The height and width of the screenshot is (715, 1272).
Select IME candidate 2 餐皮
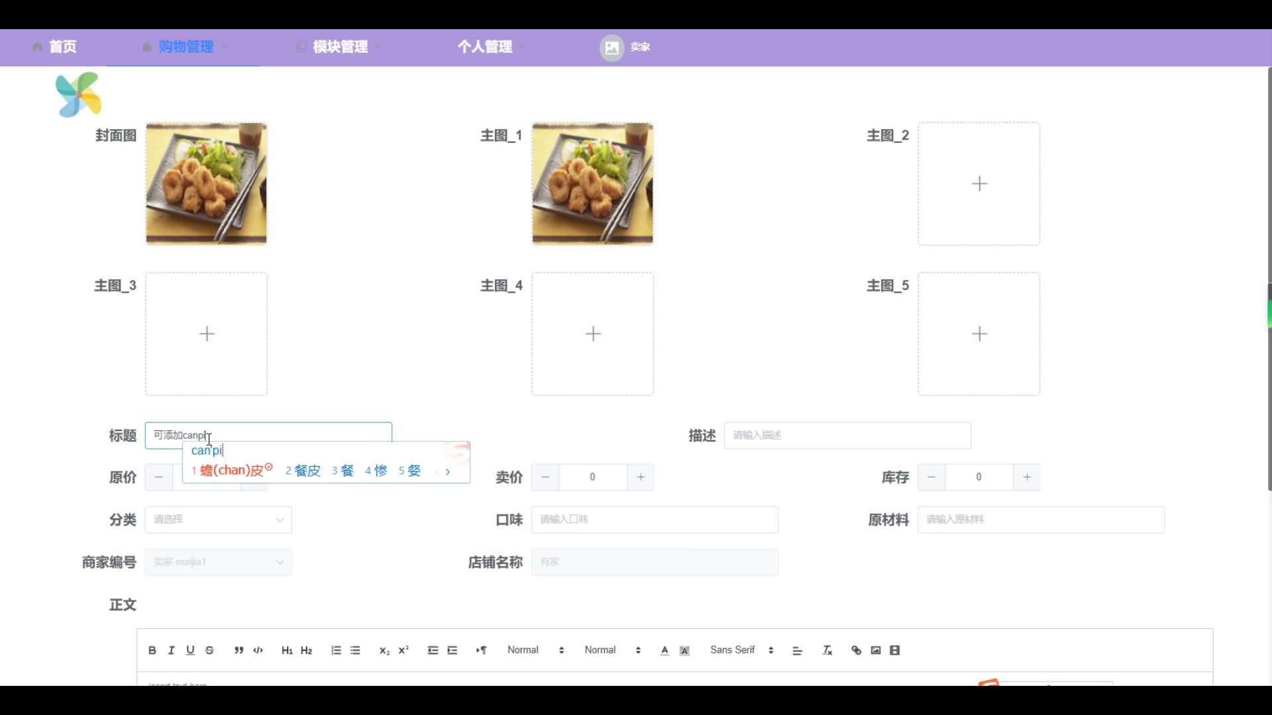303,471
